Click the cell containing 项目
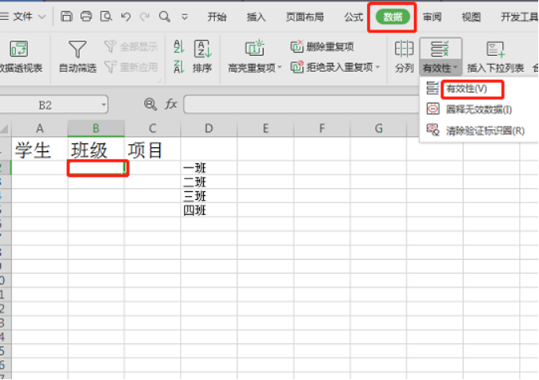 152,151
